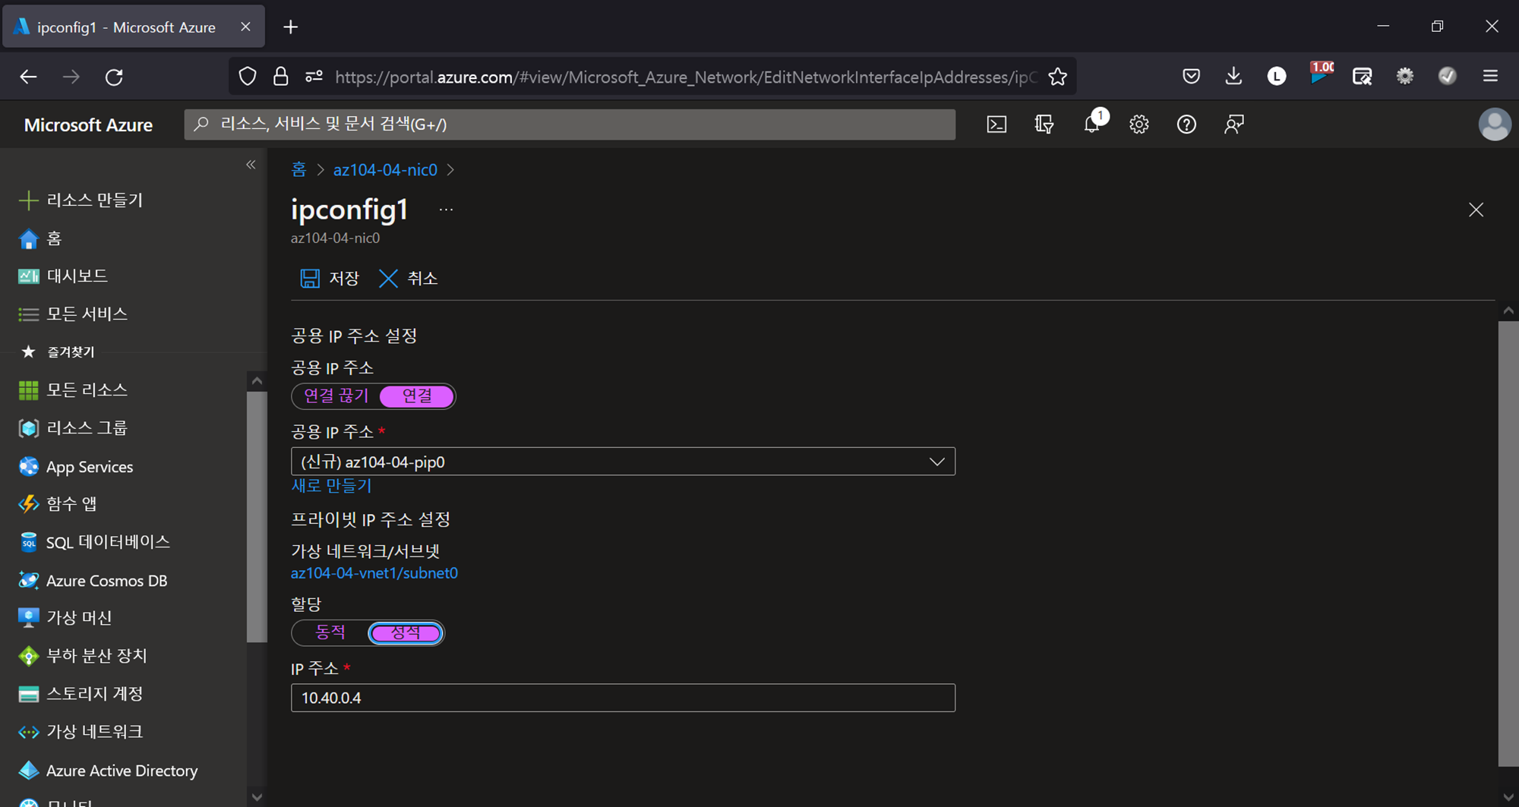Image resolution: width=1519 pixels, height=807 pixels.
Task: Open Azure Active Directory in the sidebar
Action: pyautogui.click(x=107, y=770)
